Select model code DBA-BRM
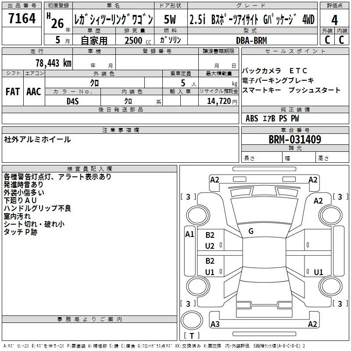This screenshot has width=351, height=351. [251, 40]
